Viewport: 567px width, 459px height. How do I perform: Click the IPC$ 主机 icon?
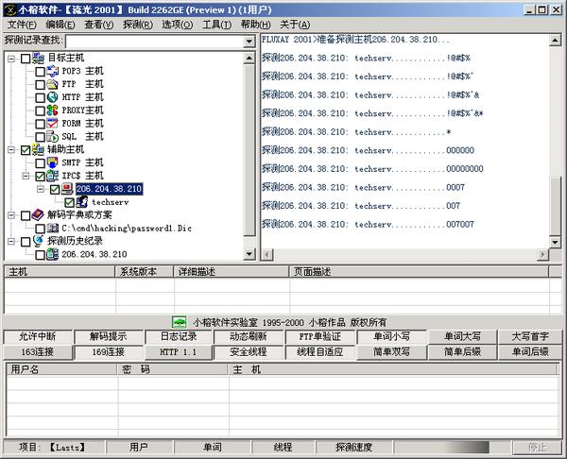tap(52, 176)
